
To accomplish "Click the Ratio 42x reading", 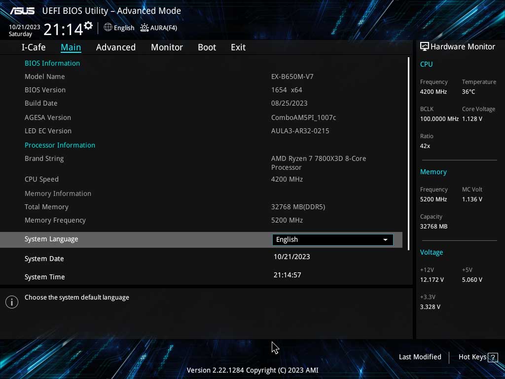I will (x=425, y=146).
